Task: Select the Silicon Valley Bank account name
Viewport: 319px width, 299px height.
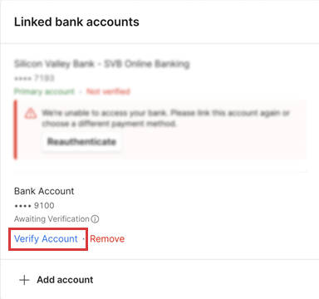Action: click(x=102, y=64)
